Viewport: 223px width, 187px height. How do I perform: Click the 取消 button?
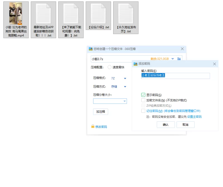pos(185,124)
